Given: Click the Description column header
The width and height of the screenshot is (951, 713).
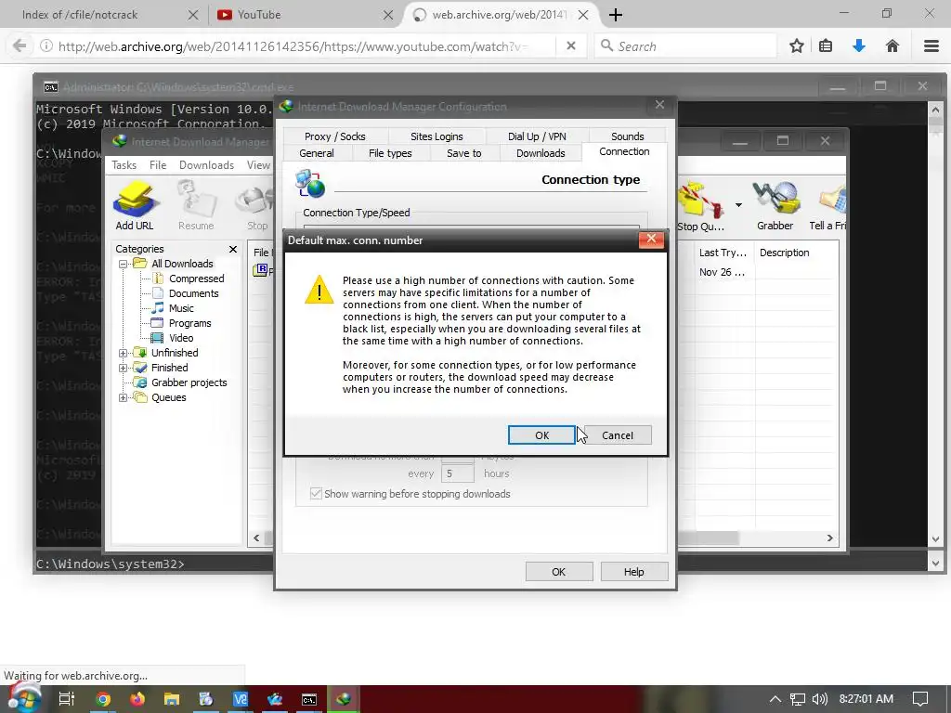Looking at the screenshot, I should click(x=784, y=253).
